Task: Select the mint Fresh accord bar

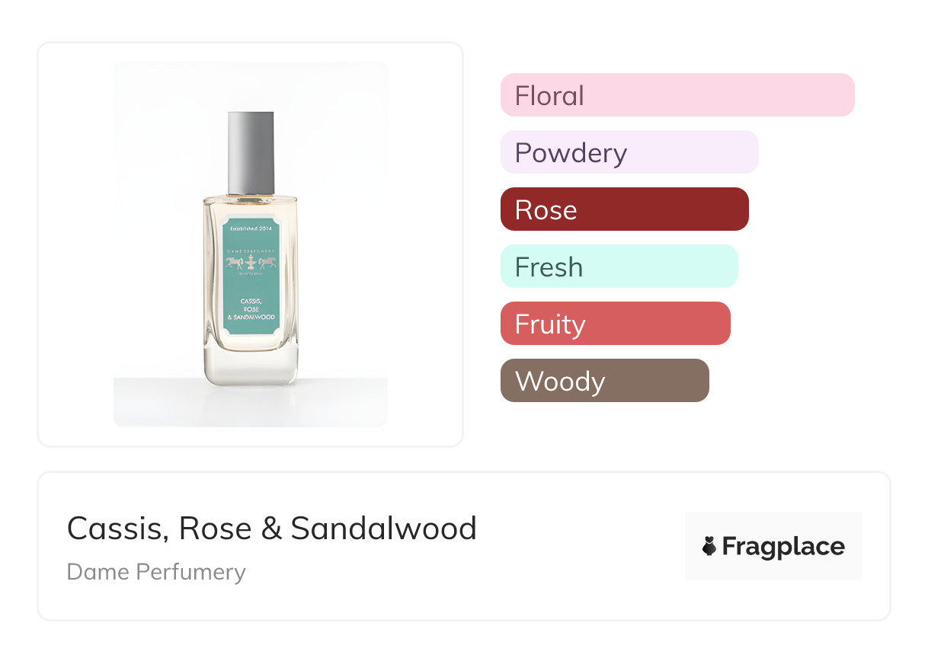Action: coord(619,267)
